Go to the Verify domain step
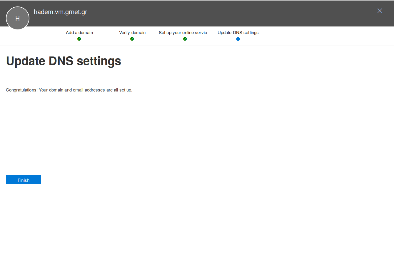This screenshot has width=394, height=268. tap(132, 33)
